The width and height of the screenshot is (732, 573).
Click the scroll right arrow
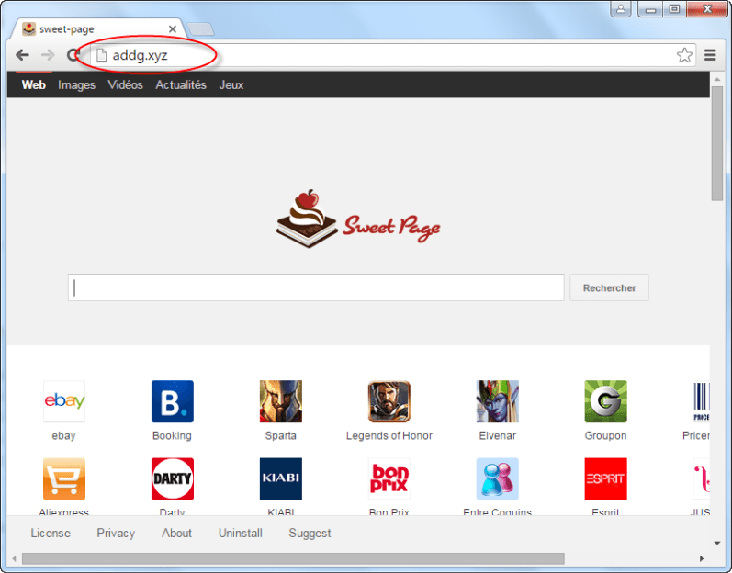coord(701,558)
